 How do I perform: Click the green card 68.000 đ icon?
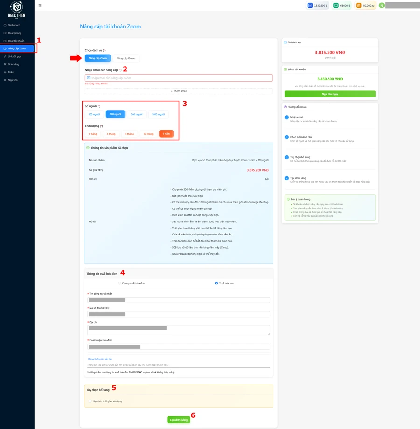click(x=336, y=6)
